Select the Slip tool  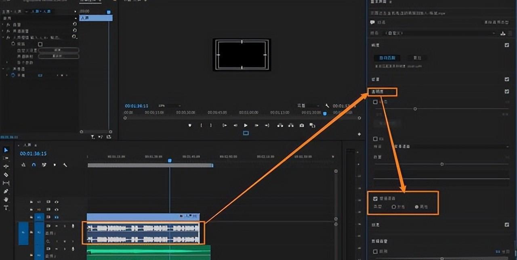click(6, 183)
